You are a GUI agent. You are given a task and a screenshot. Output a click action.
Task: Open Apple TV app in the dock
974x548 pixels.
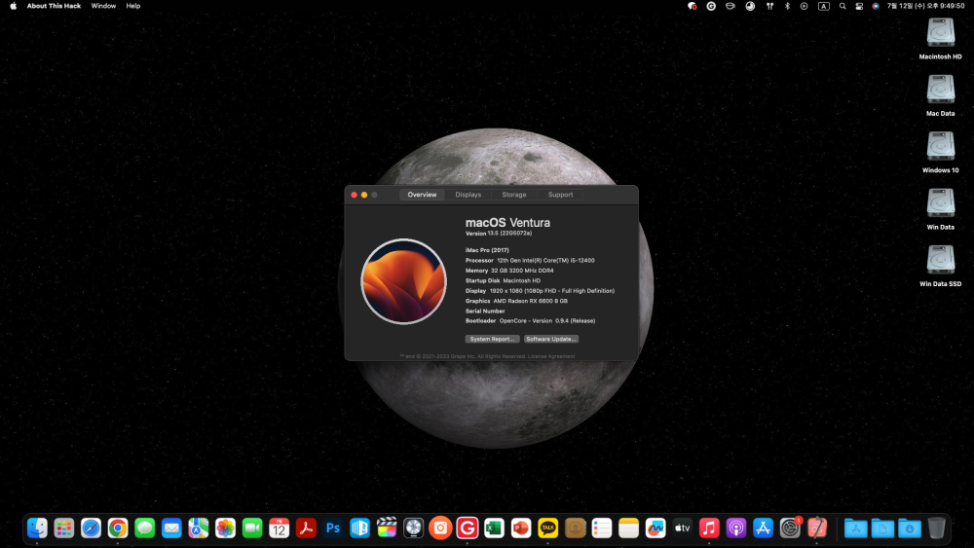(682, 529)
